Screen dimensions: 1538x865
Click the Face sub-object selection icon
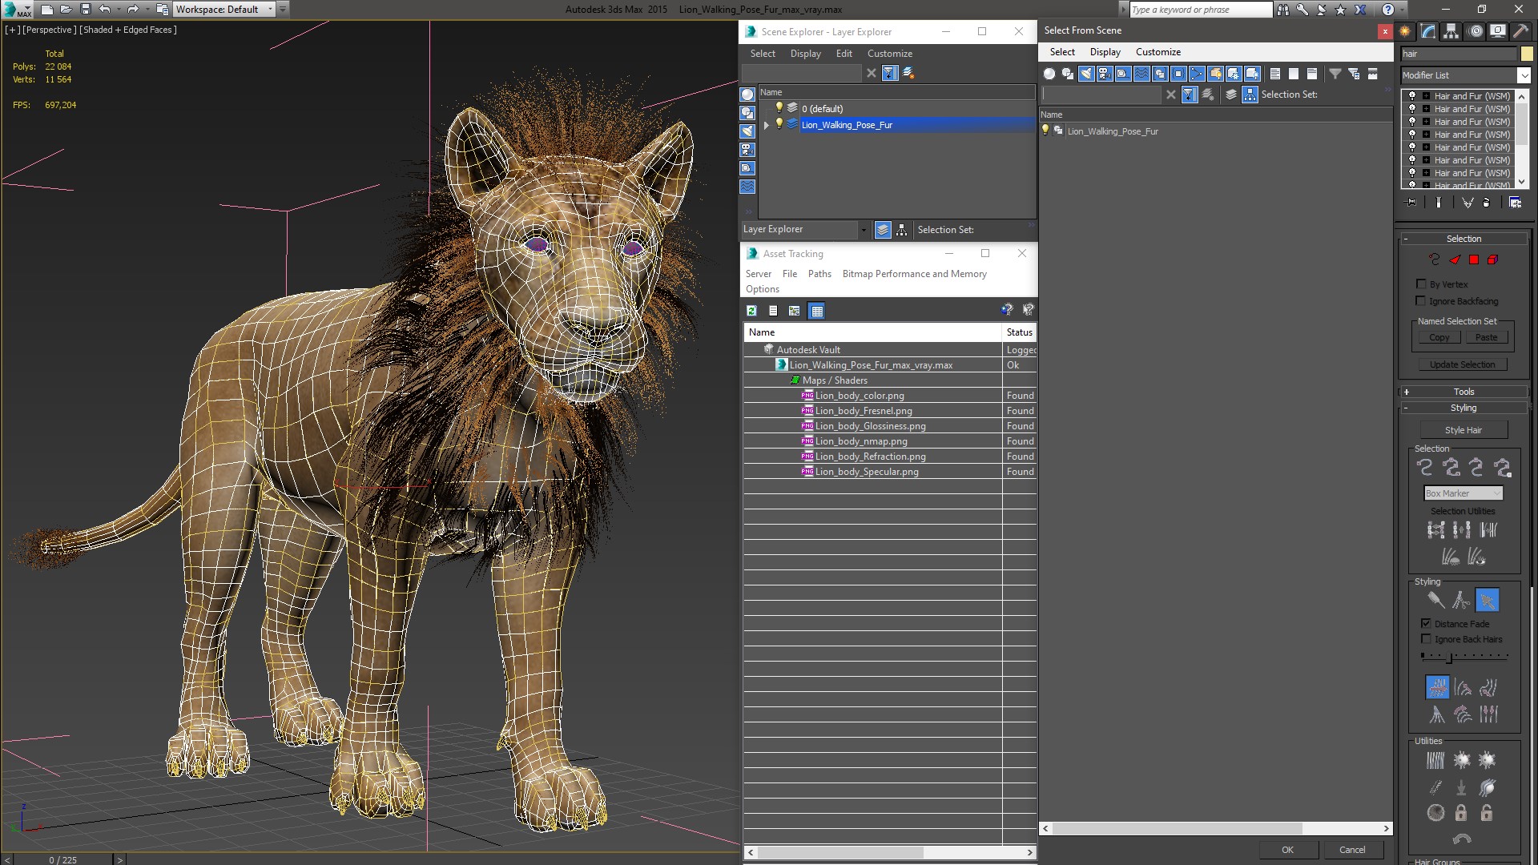[x=1455, y=259]
